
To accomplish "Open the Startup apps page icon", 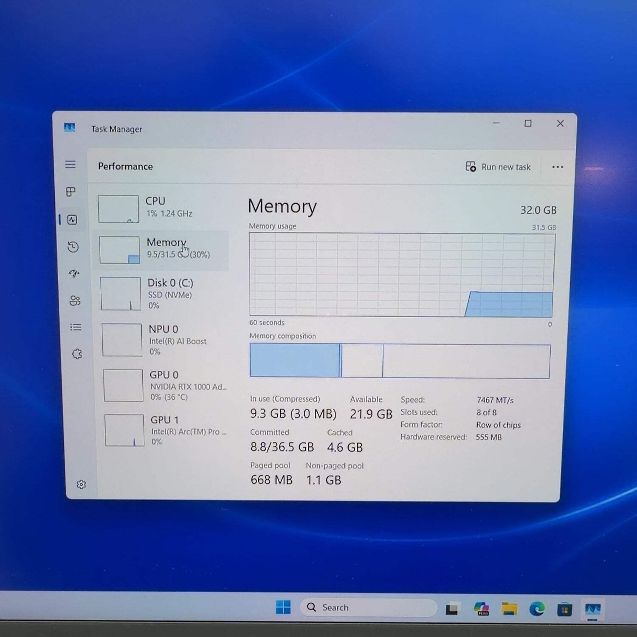I will point(74,273).
